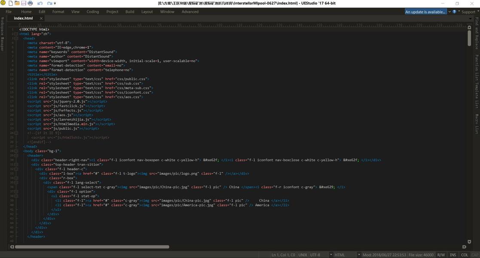
Task: Click the CAP caps lock indicator
Action: tap(475, 255)
